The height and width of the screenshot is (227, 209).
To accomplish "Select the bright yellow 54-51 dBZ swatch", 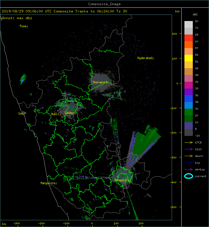I will click(188, 58).
